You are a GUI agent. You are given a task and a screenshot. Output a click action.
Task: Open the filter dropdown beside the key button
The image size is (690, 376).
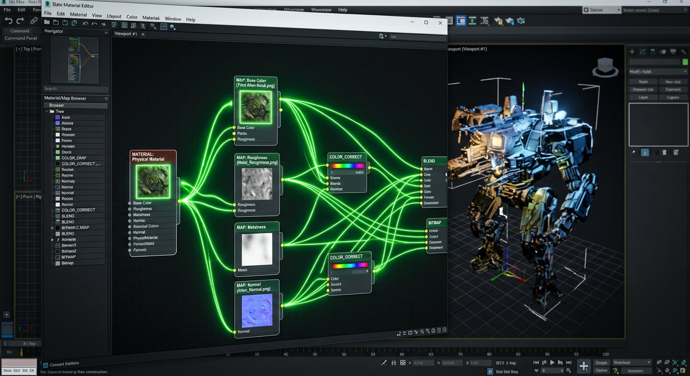[632, 363]
